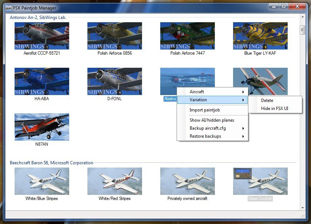This screenshot has height=224, width=311.
Task: Choose Delete from the Variation submenu
Action: point(275,101)
